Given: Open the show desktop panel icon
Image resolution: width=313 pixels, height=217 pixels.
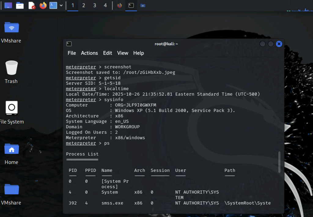Looking at the screenshot, I should click(8, 5).
